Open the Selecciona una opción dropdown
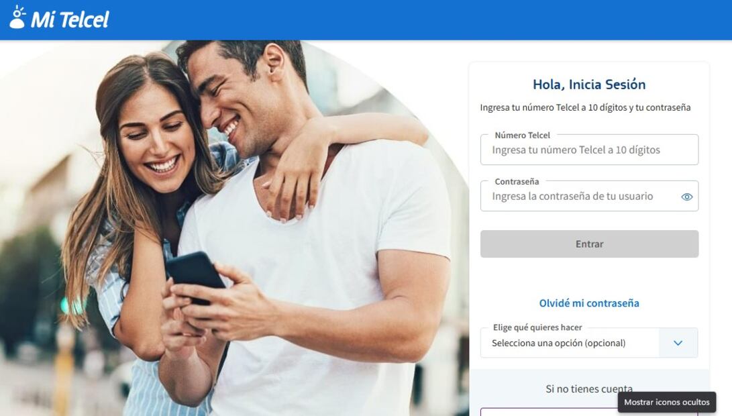This screenshot has height=416, width=732. [x=589, y=343]
